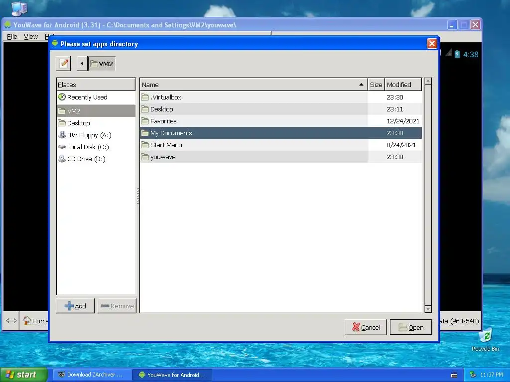Click the YouWave double-arrow resize icon
This screenshot has height=382, width=510.
[x=11, y=321]
